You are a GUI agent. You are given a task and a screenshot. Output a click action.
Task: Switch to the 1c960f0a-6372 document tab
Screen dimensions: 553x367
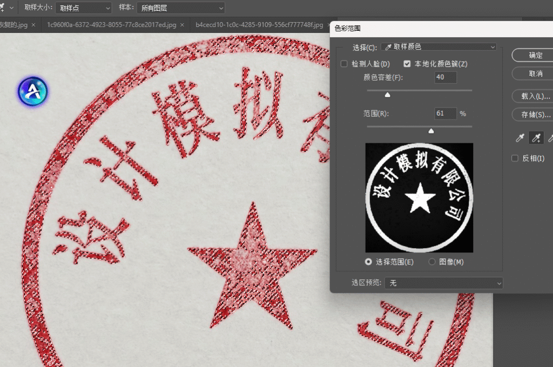pos(111,25)
